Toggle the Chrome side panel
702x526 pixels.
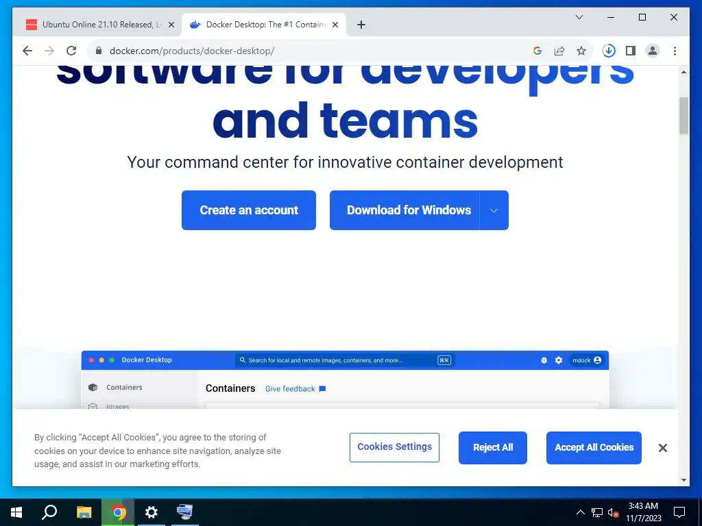point(631,51)
